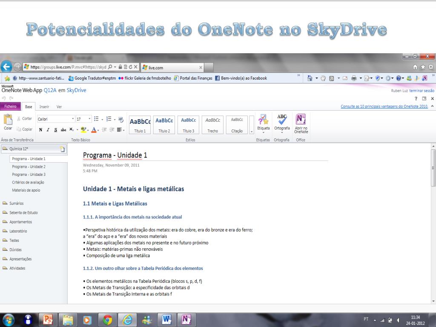Screen dimensions: 436x327
Task: Open the 10 principais vantagens link
Action: click(x=384, y=106)
